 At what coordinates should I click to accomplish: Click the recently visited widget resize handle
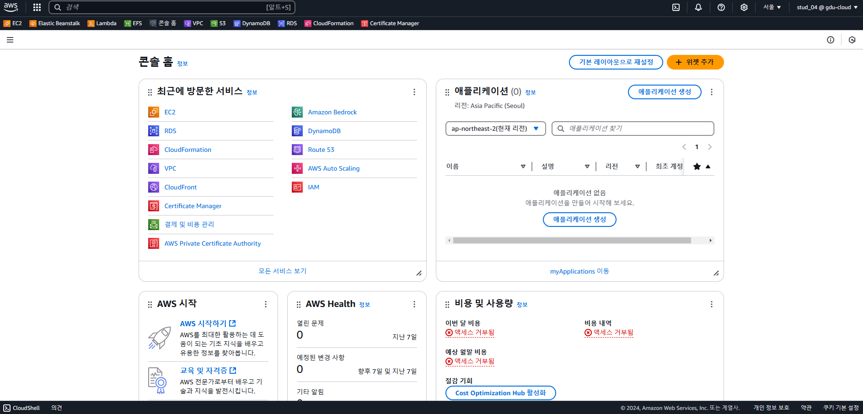[419, 274]
